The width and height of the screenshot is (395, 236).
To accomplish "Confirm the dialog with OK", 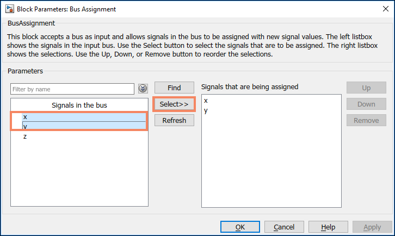I will [240, 227].
